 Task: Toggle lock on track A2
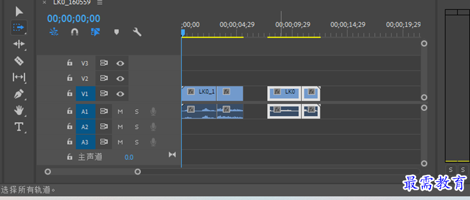point(70,127)
